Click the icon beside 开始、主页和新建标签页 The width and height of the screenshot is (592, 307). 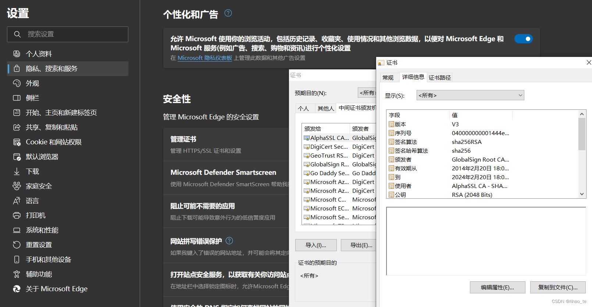(17, 112)
